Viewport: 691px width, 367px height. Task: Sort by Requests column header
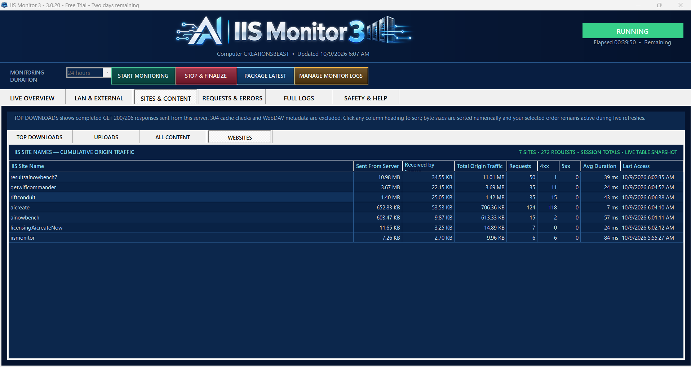[x=522, y=166]
